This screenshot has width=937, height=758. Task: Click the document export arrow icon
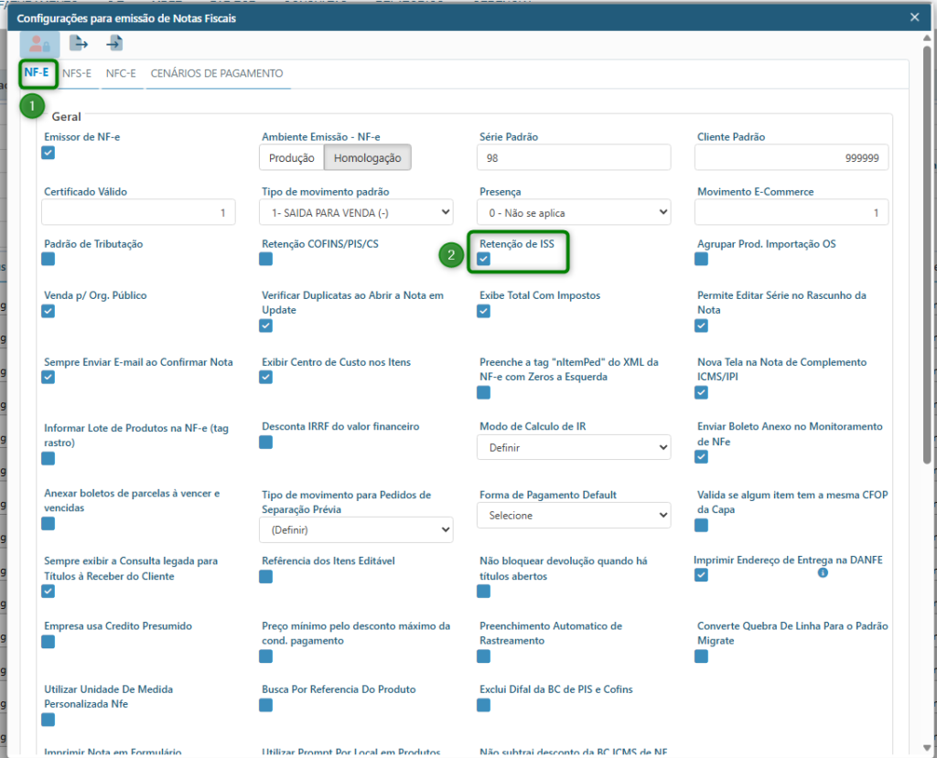point(79,43)
